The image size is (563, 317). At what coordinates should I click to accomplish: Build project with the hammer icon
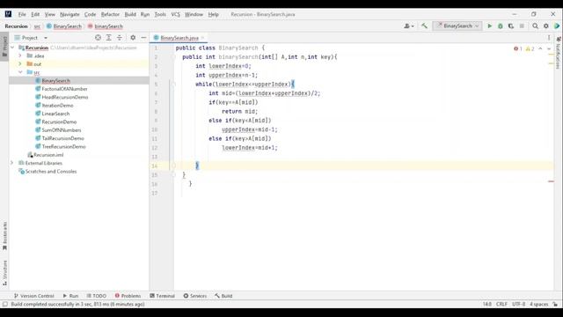[x=424, y=26]
